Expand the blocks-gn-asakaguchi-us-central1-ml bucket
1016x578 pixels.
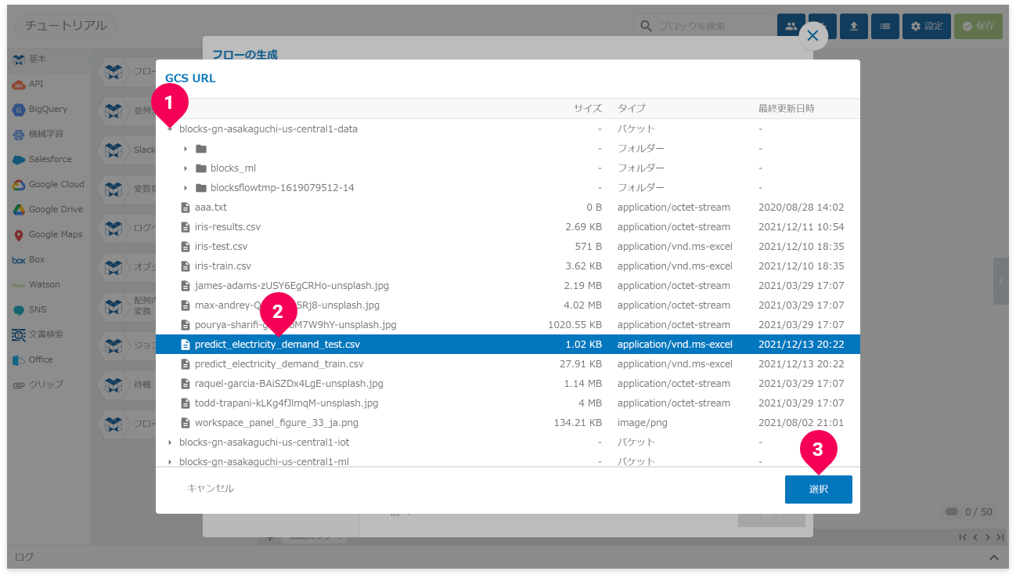pos(170,462)
